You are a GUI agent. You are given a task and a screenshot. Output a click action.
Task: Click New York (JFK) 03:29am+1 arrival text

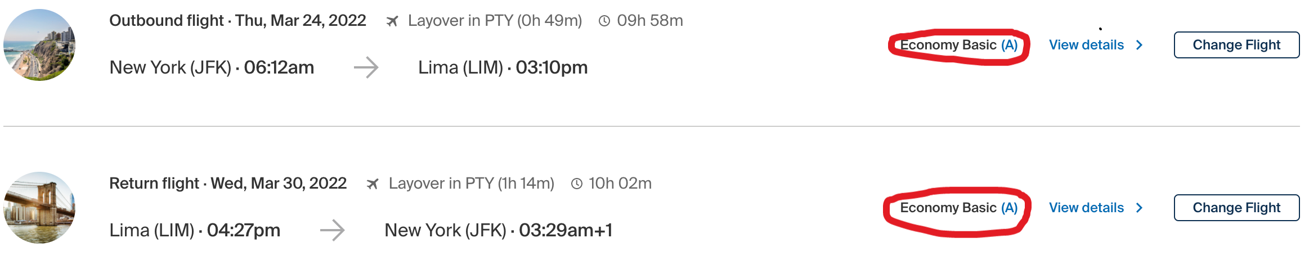(x=499, y=230)
